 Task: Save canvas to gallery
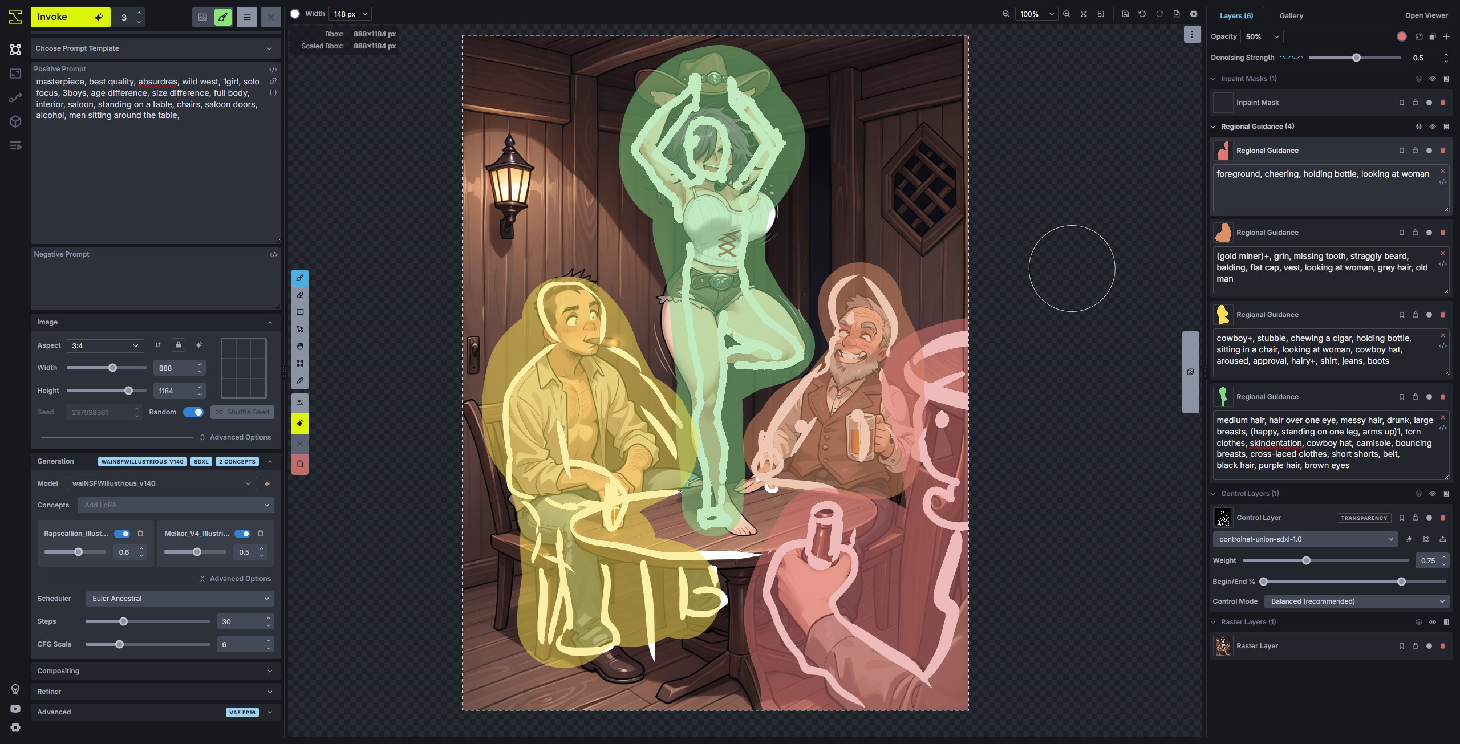click(x=1125, y=14)
